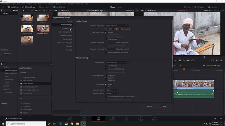Open Timeline resolution dropdown
Image resolution: width=225 pixels, height=126 pixels.
point(116,26)
